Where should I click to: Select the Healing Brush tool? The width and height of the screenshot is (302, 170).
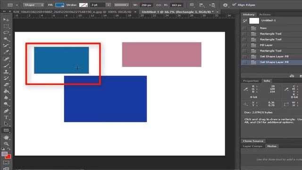click(6, 59)
